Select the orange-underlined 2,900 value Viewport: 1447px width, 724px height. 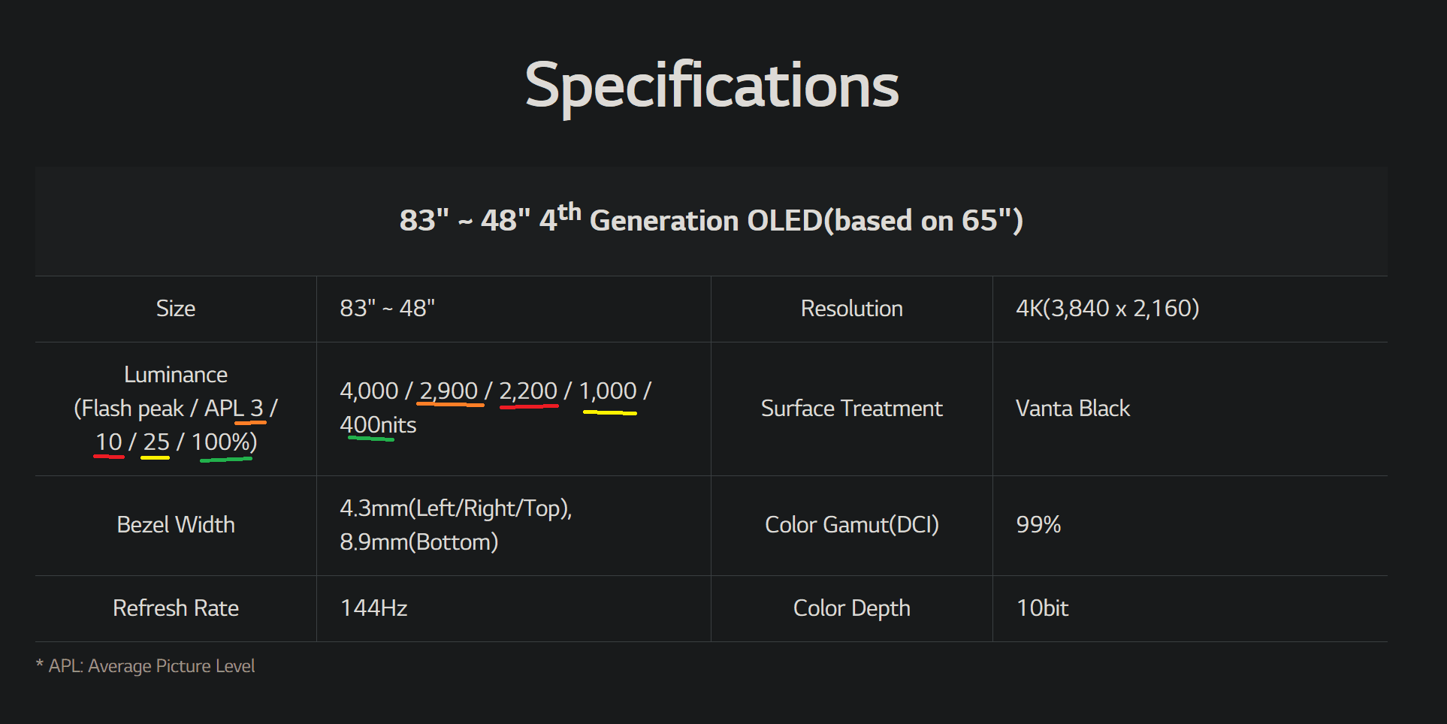coord(449,391)
